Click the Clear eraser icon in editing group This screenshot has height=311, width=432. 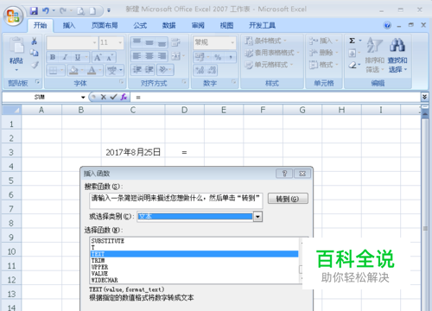click(353, 65)
